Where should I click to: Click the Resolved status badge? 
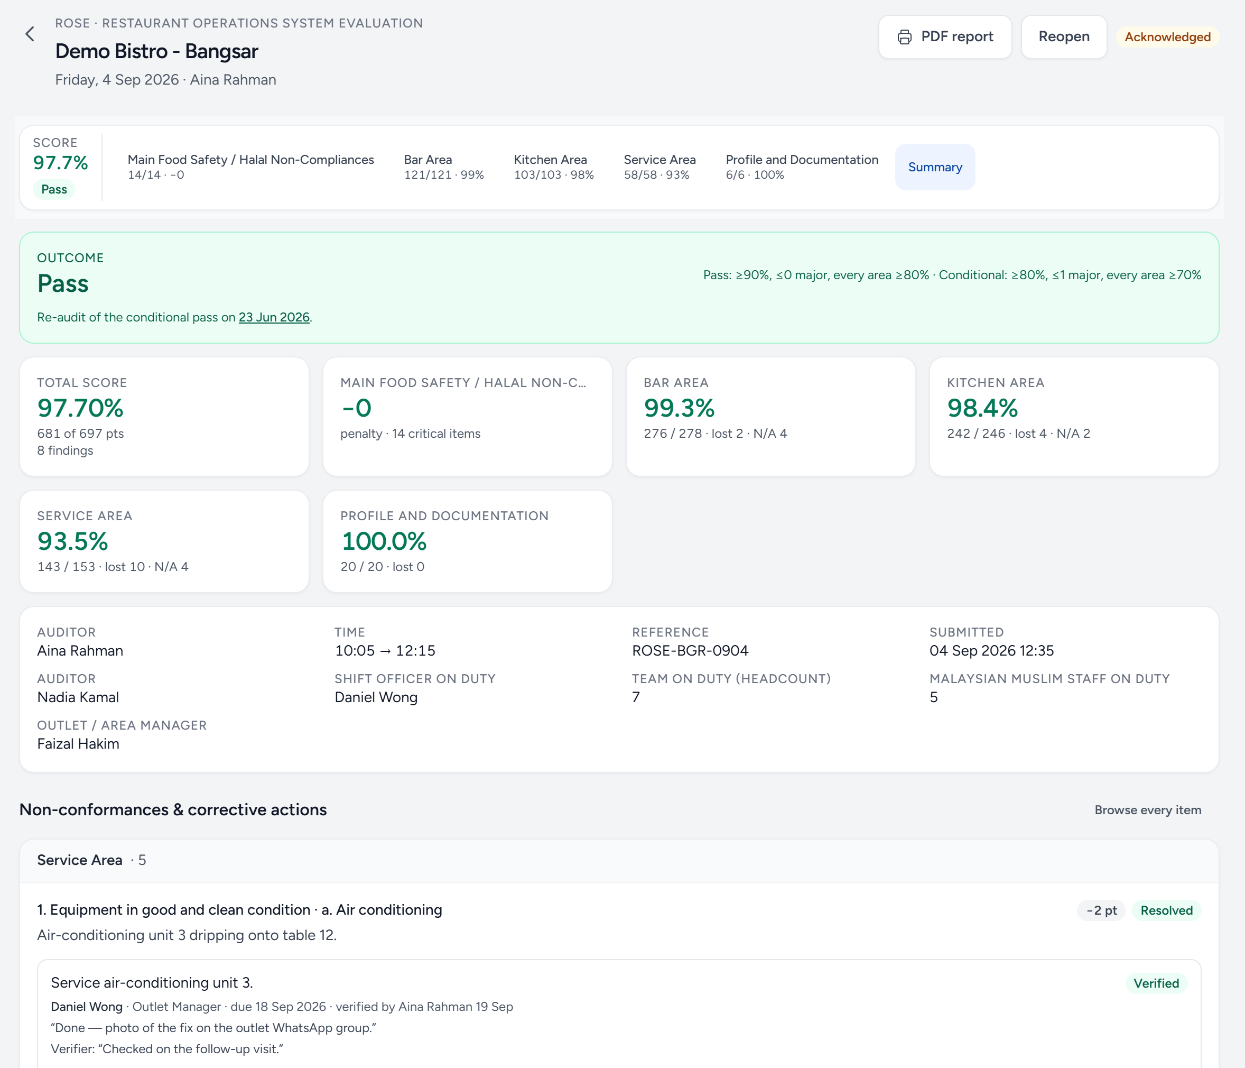tap(1166, 910)
